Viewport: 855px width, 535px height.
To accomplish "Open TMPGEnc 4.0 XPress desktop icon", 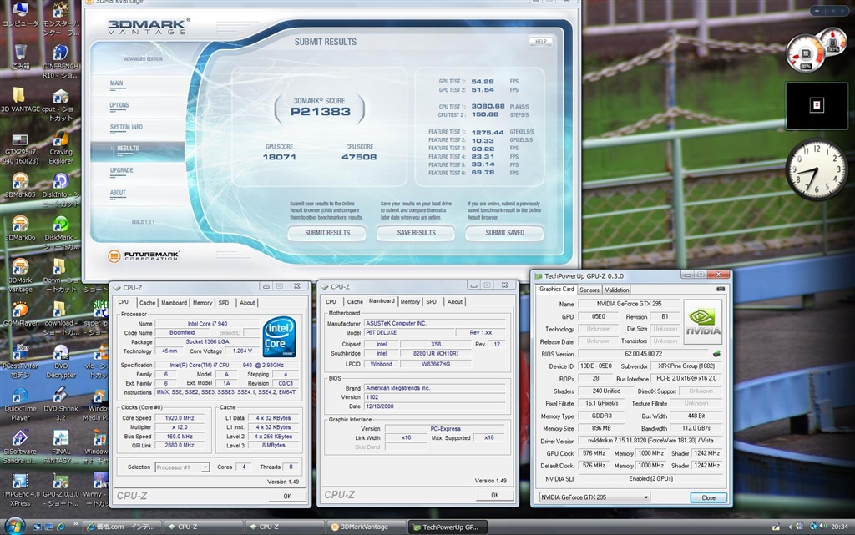I will point(20,490).
